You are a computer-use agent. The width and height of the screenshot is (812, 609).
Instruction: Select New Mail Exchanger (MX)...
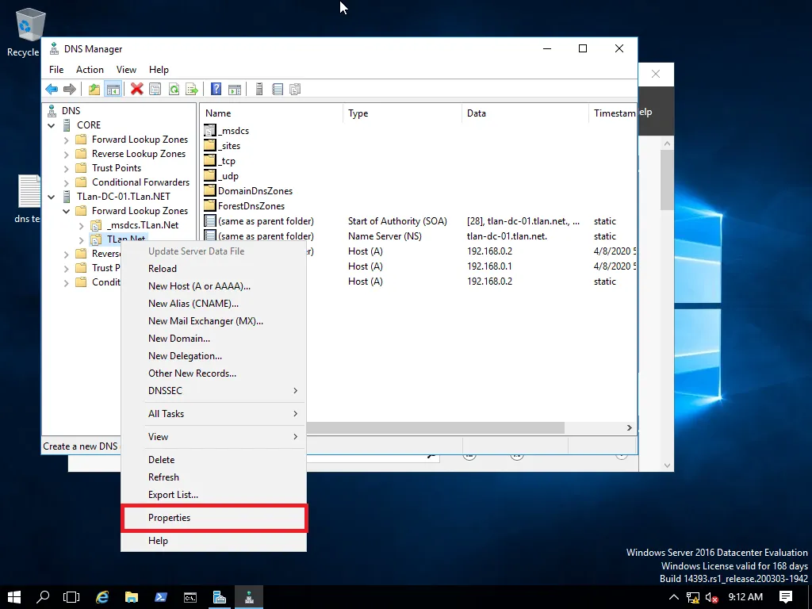[214, 321]
